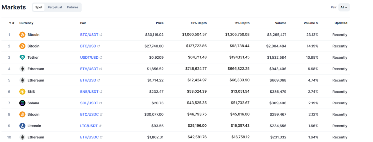Click external link icon beside SOL/USDT

(101, 103)
